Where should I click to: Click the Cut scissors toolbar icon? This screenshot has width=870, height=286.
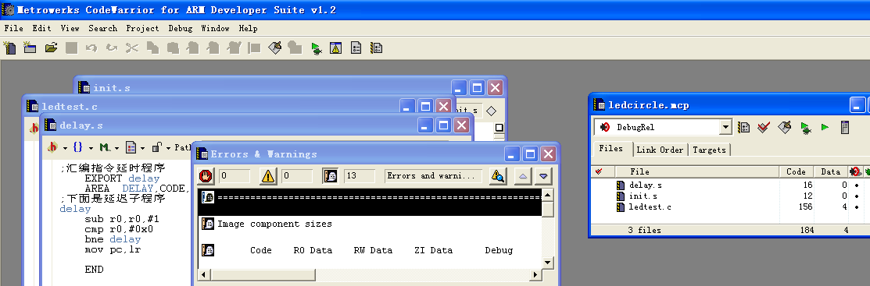(131, 48)
